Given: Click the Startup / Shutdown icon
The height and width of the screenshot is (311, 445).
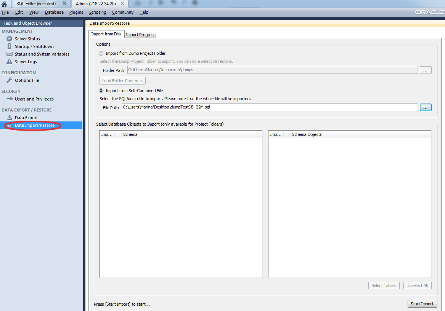Looking at the screenshot, I should [10, 46].
